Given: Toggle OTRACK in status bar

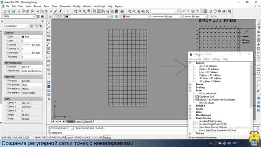Looking at the screenshot, I should pos(79,138).
